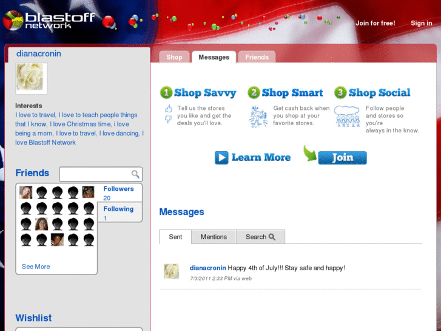Screen dimensions: 441x331
Task: Open the Join for free! link
Action: (375, 23)
